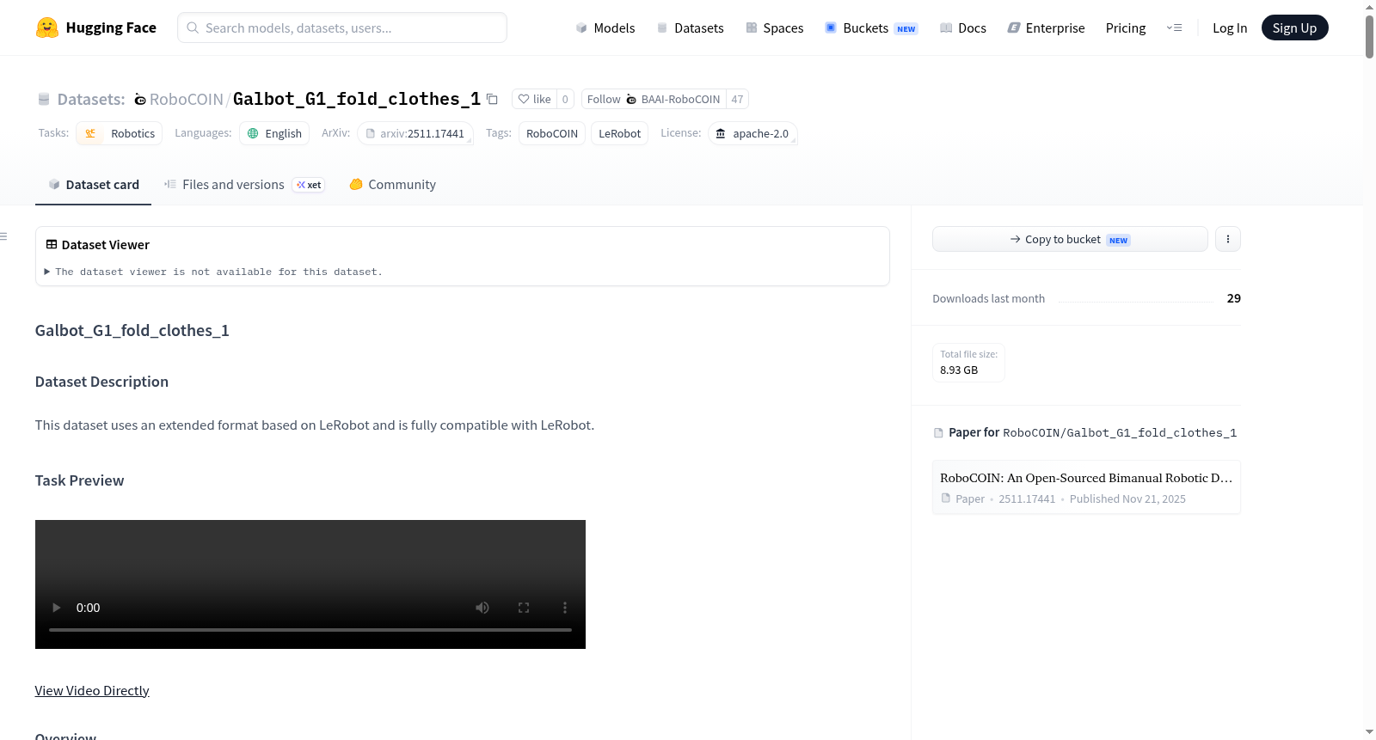Image resolution: width=1376 pixels, height=740 pixels.
Task: Click the Sign Up button
Action: point(1294,28)
